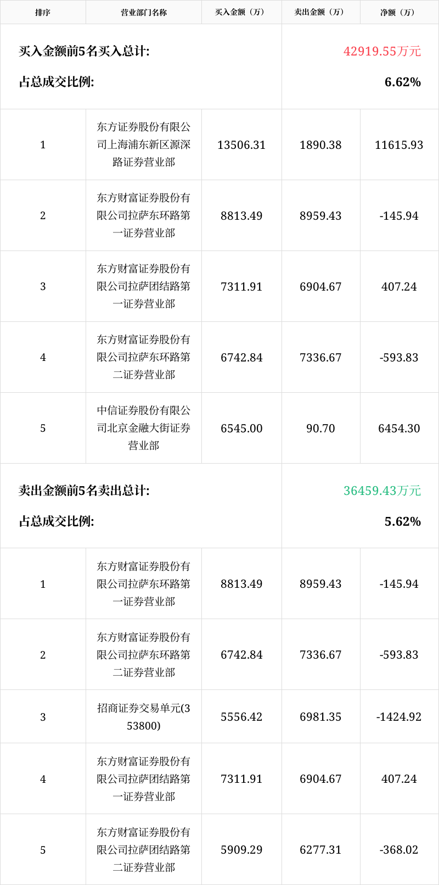Click the 6277.31 sell amount cell

[x=320, y=850]
